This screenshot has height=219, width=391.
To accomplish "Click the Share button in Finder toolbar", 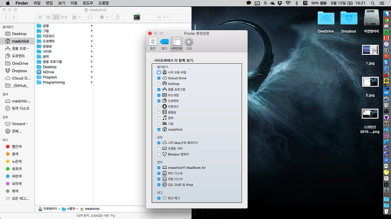I will point(118,17).
